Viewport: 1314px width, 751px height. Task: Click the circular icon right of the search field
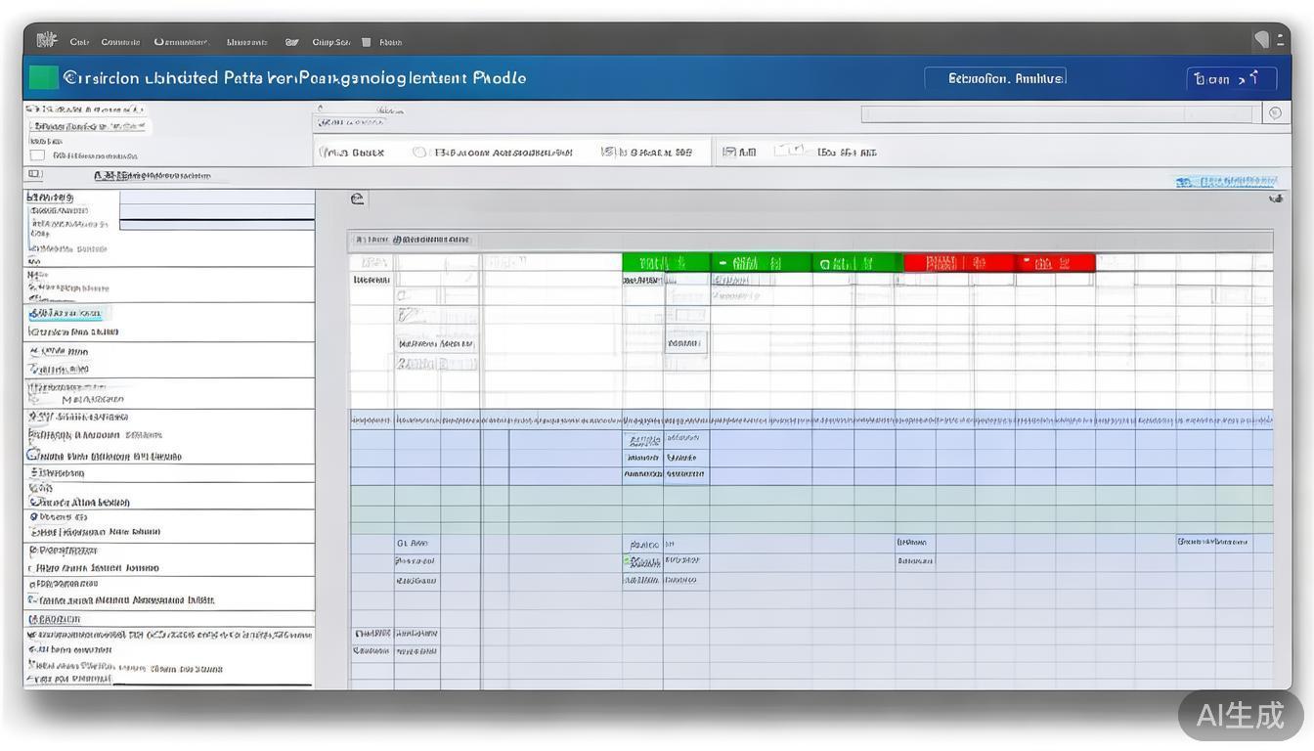(x=1275, y=113)
